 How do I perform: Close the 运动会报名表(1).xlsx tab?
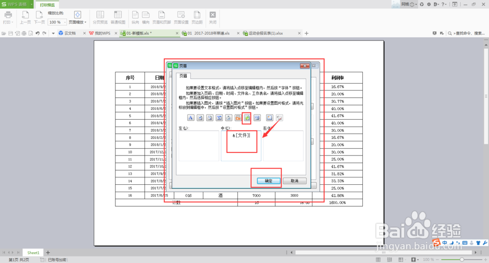click(x=299, y=33)
